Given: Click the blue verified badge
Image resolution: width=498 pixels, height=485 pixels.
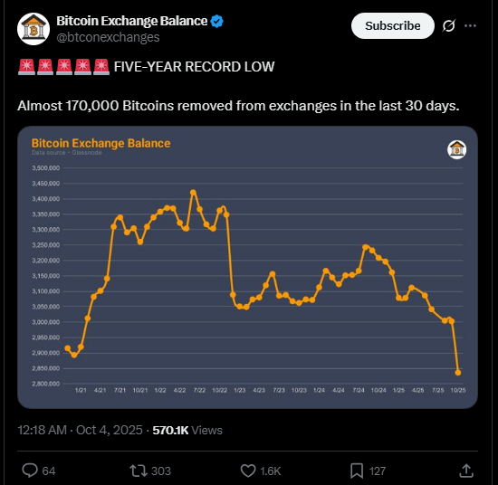Looking at the screenshot, I should [x=217, y=22].
